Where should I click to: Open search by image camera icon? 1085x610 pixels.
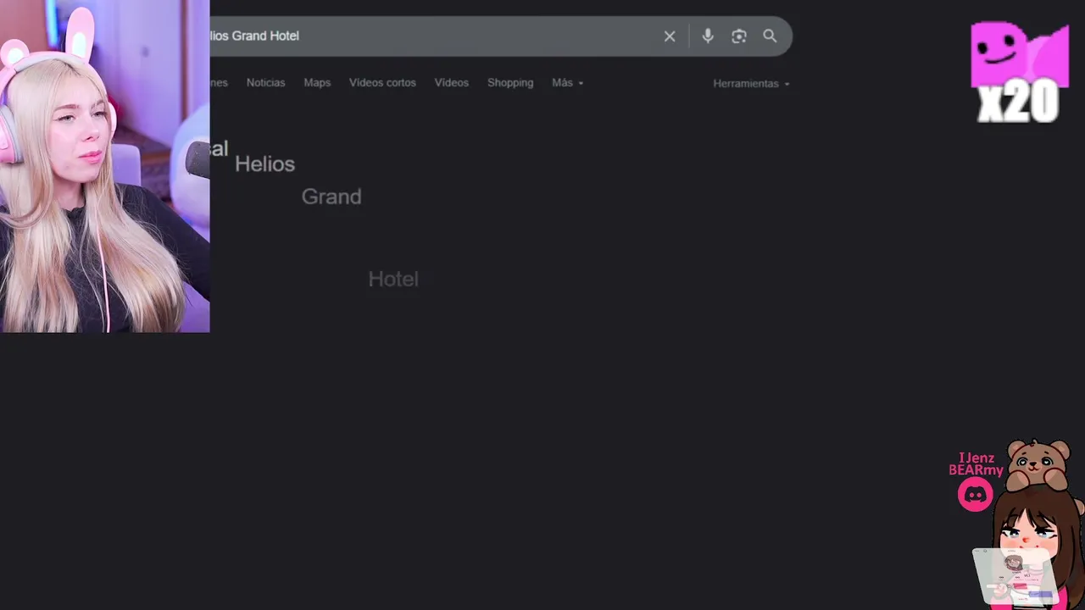click(x=739, y=36)
